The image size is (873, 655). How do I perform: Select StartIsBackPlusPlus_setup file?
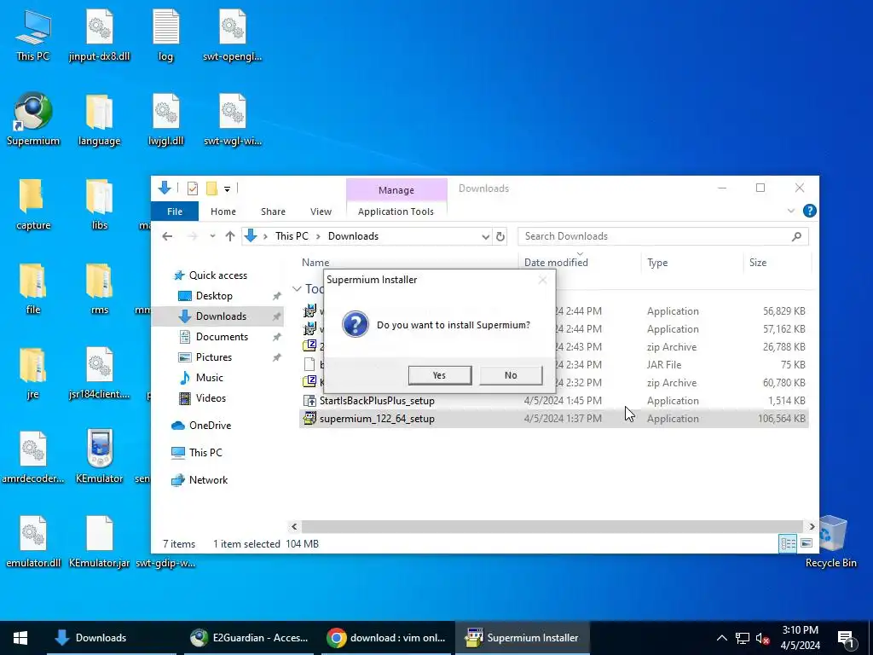coord(377,401)
